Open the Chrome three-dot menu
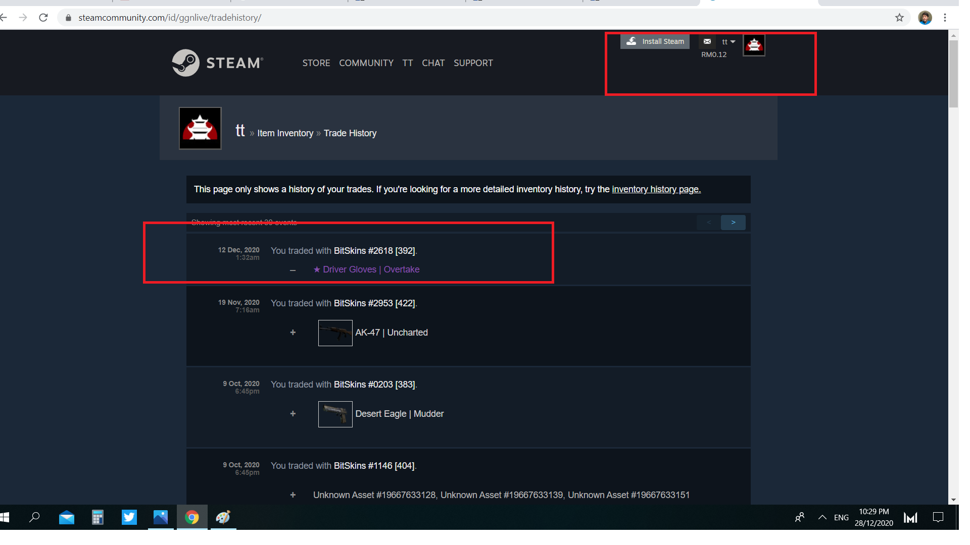The image size is (970, 545). click(x=945, y=18)
